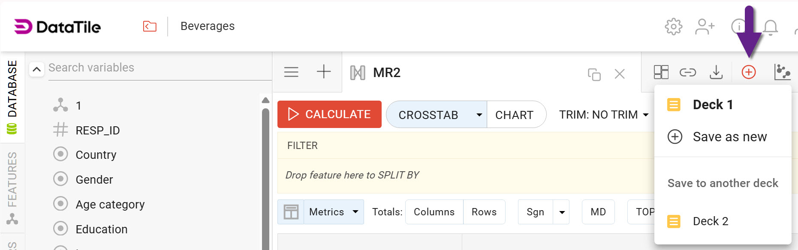The image size is (798, 250).
Task: Toggle the Columns totals button
Action: point(434,212)
